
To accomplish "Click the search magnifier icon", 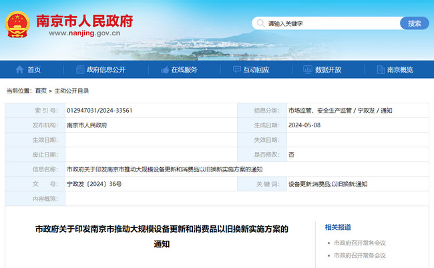I will pos(260,23).
